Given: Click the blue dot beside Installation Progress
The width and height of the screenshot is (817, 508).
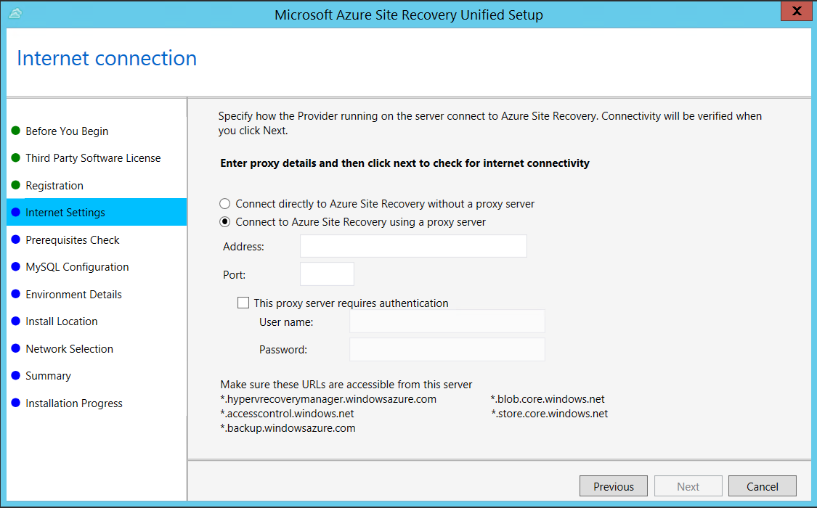Looking at the screenshot, I should pos(17,403).
